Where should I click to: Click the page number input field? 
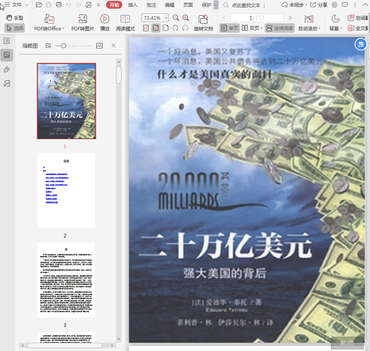point(257,18)
